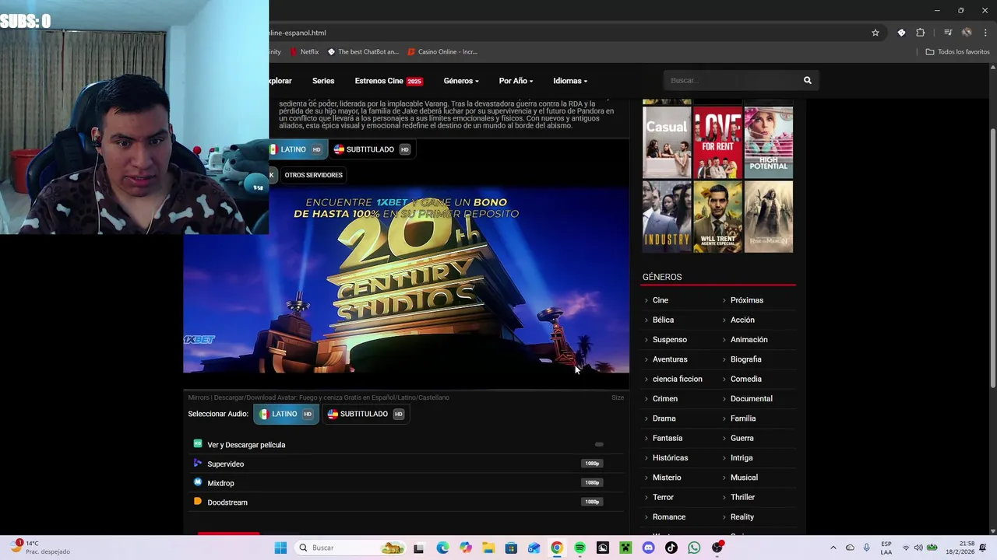
Task: Open Discord from the taskbar
Action: pyautogui.click(x=648, y=548)
